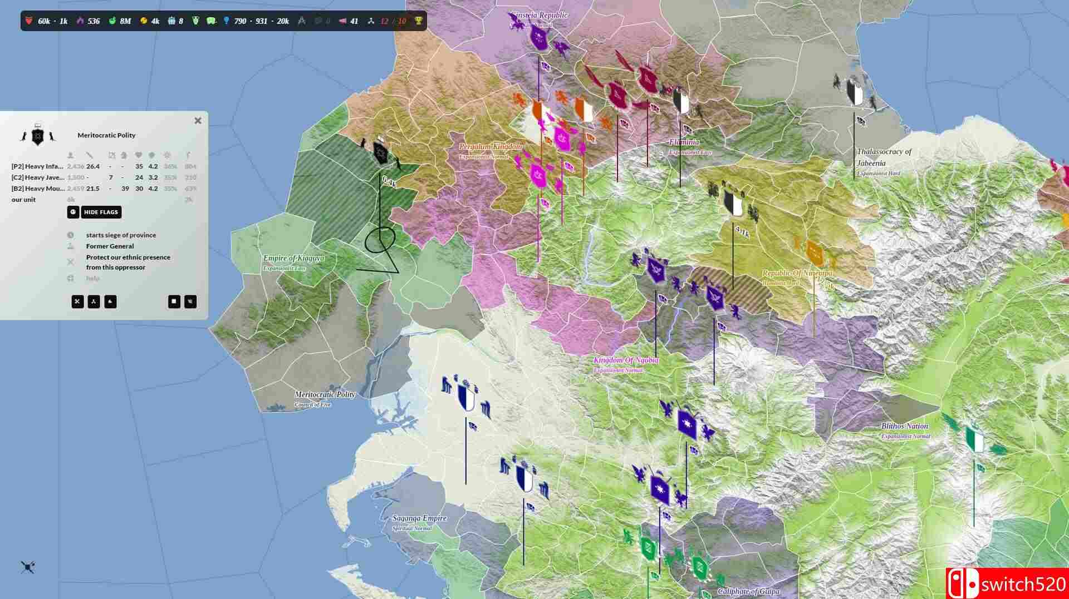Image resolution: width=1069 pixels, height=599 pixels.
Task: Close the Meritocratic Polity unit panel
Action: [198, 121]
